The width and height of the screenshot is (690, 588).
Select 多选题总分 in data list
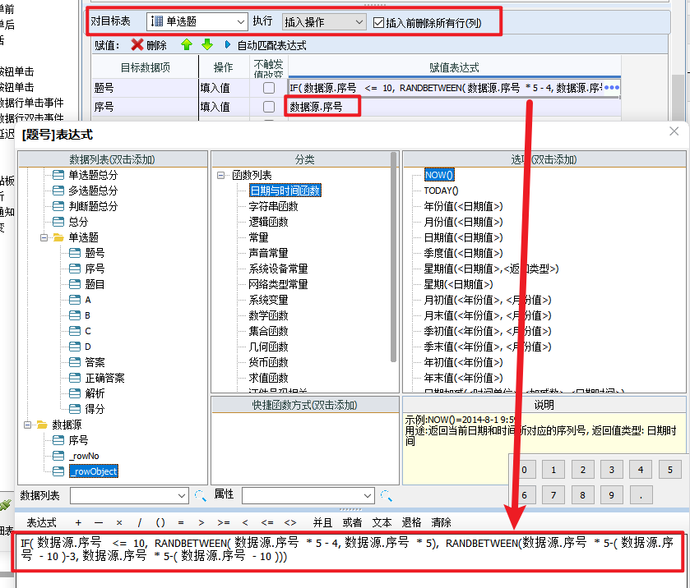[93, 191]
